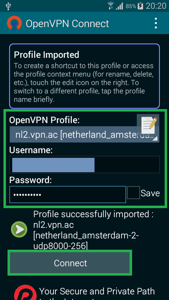
Task: Tap the Wi-Fi signal status icon
Action: tap(110, 6)
